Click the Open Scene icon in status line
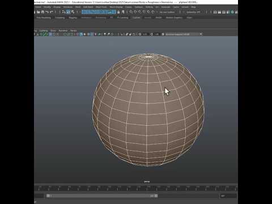This screenshot has height=204, width=272. click(x=39, y=12)
